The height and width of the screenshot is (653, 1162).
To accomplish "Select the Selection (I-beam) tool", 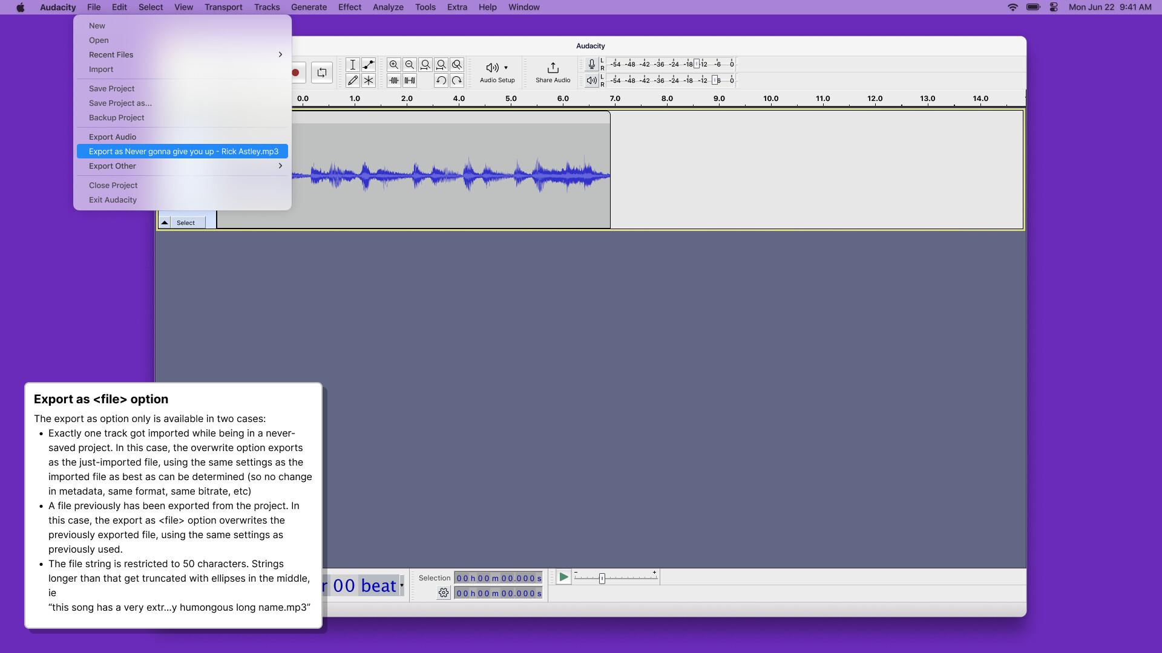I will point(353,65).
